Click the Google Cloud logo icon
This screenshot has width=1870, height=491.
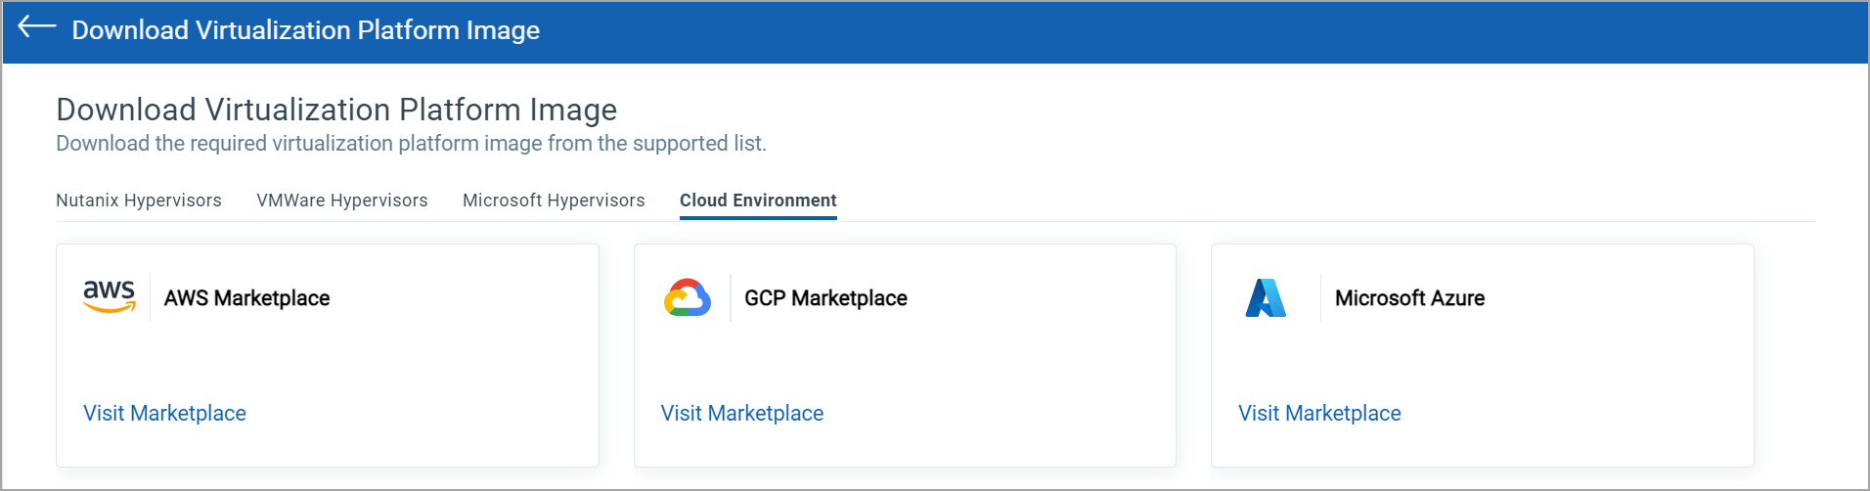(688, 297)
